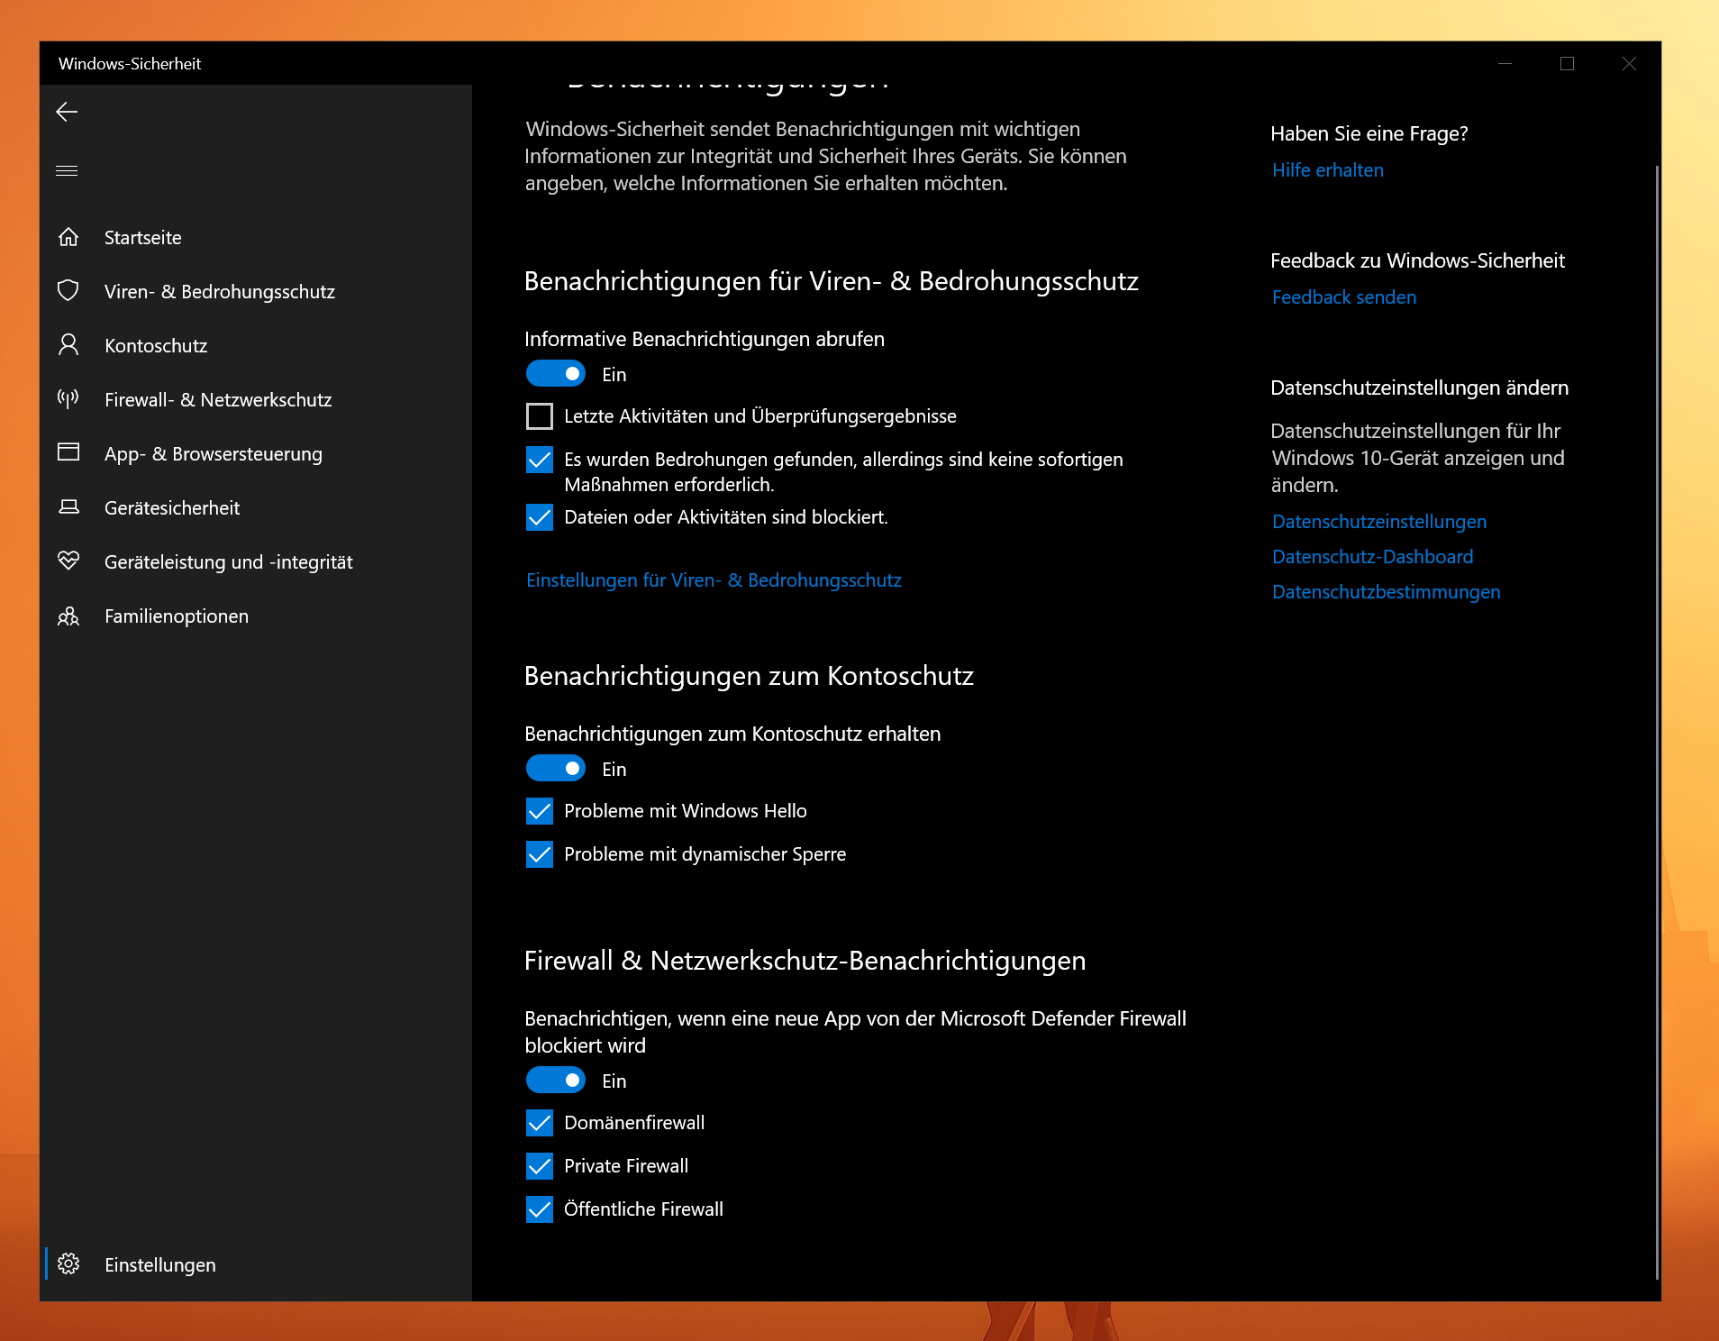
Task: Click heading Benachrichtigungen für Viren- & Bedrohungsschutz
Action: [x=831, y=281]
